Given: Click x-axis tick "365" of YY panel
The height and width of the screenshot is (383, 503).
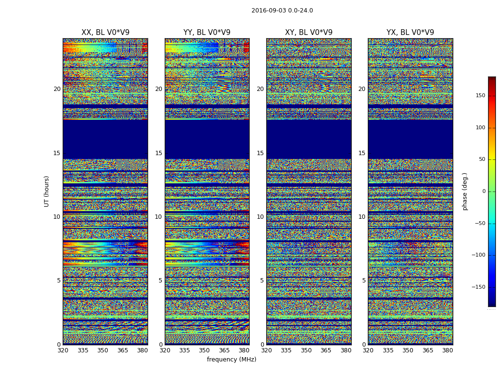Looking at the screenshot, I should [224, 350].
